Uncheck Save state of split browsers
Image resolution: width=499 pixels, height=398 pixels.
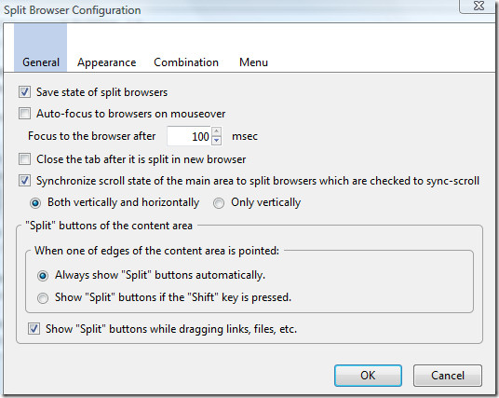click(25, 92)
